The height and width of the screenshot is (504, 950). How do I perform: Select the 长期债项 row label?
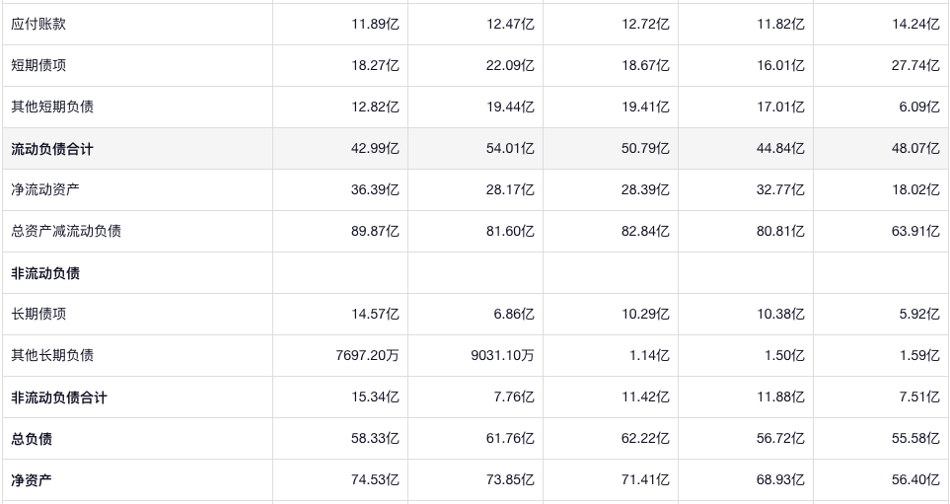[x=38, y=314]
